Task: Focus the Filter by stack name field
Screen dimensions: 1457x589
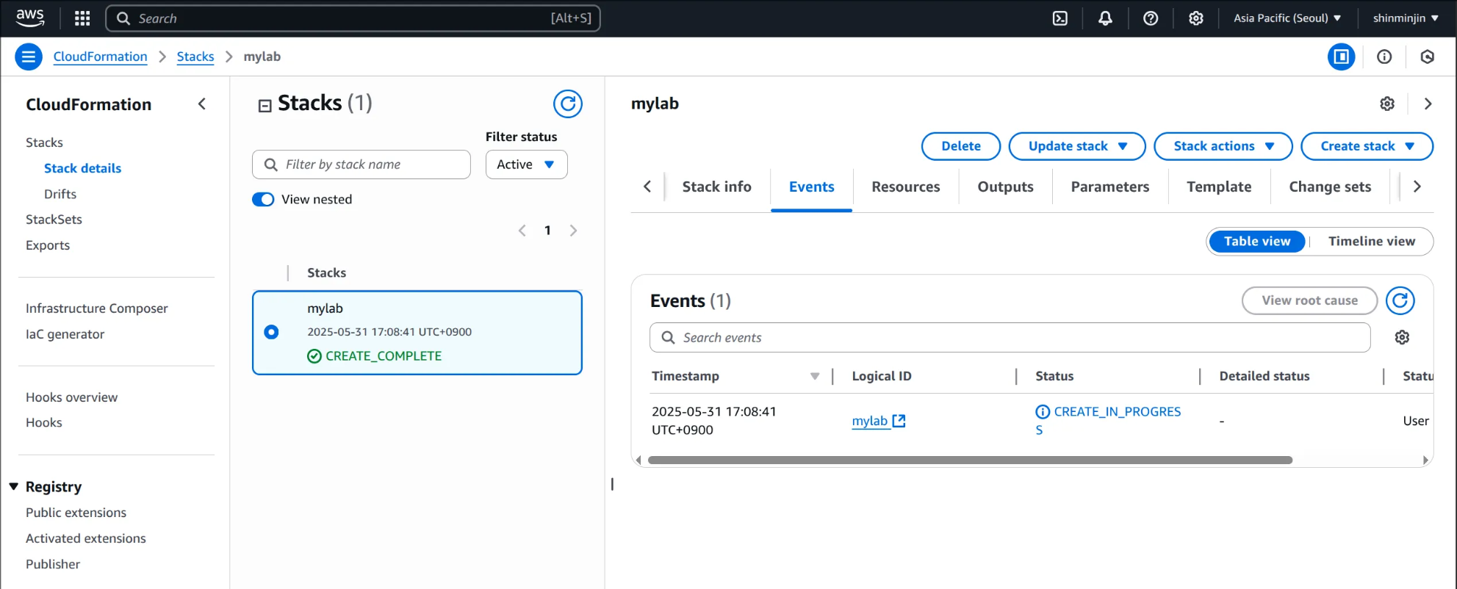Action: coord(361,165)
